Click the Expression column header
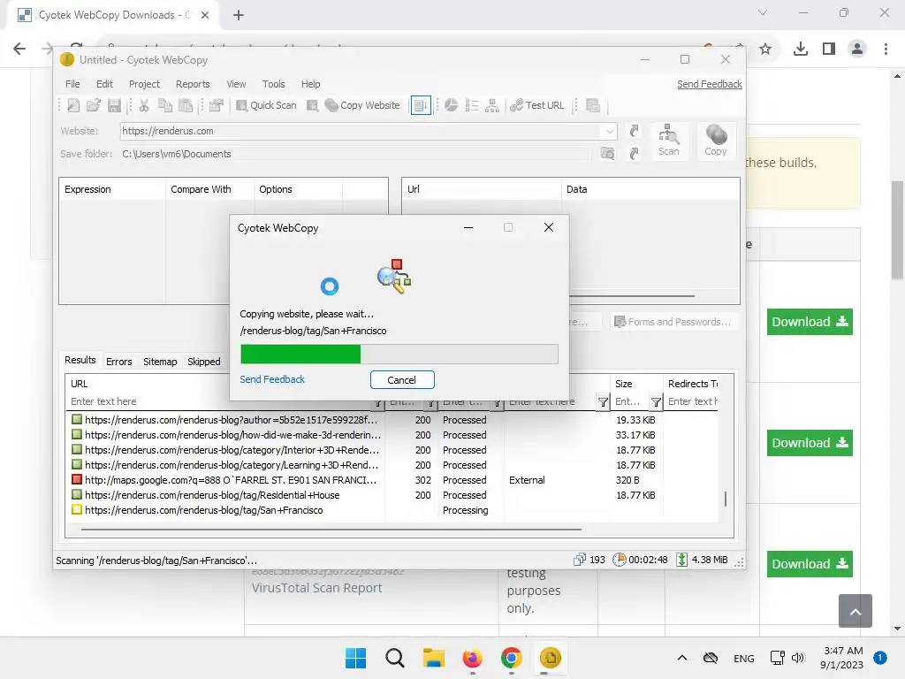 pos(112,189)
